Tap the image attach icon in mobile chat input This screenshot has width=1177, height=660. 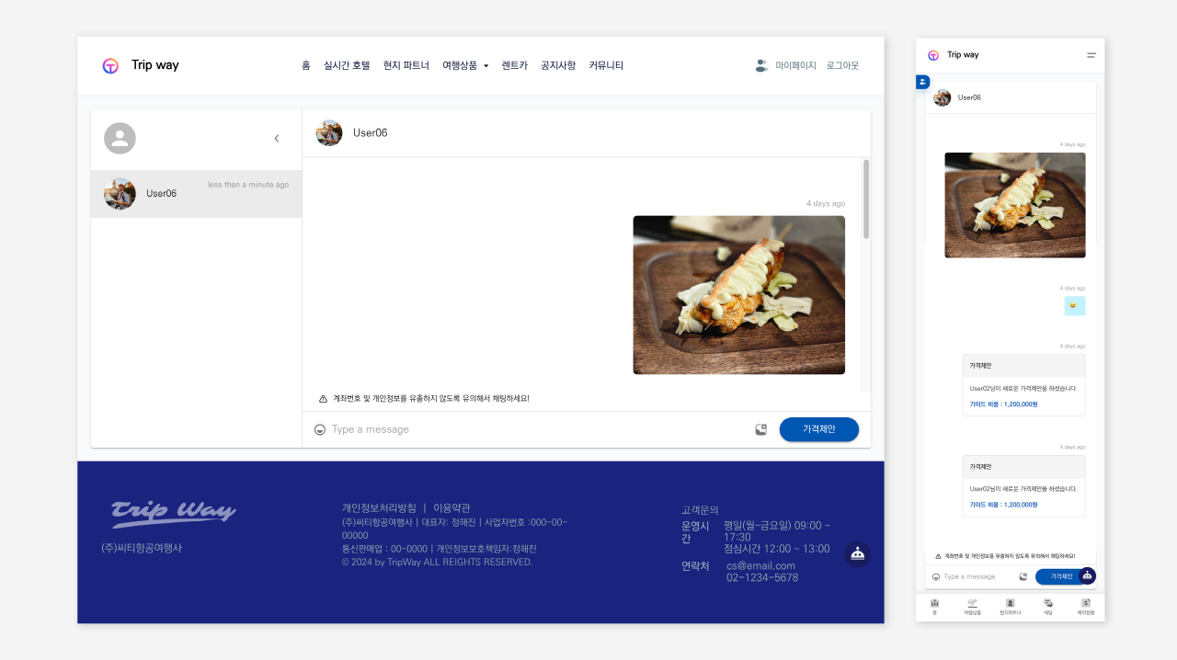[1023, 576]
